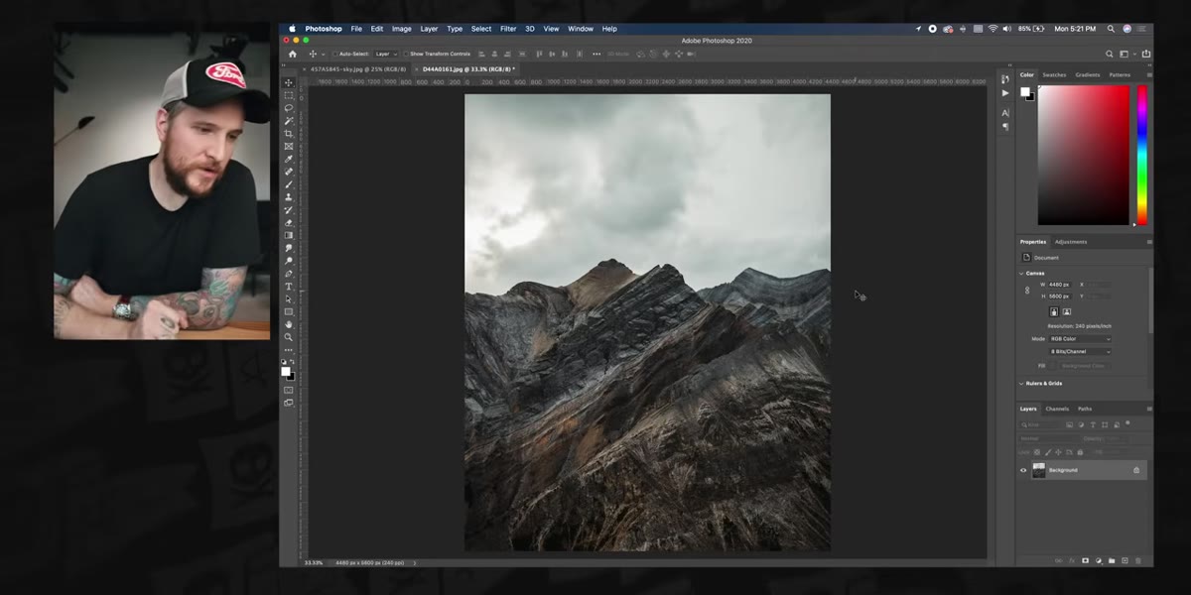The width and height of the screenshot is (1191, 595).
Task: Open the Properties panel flyout menu
Action: click(1149, 242)
